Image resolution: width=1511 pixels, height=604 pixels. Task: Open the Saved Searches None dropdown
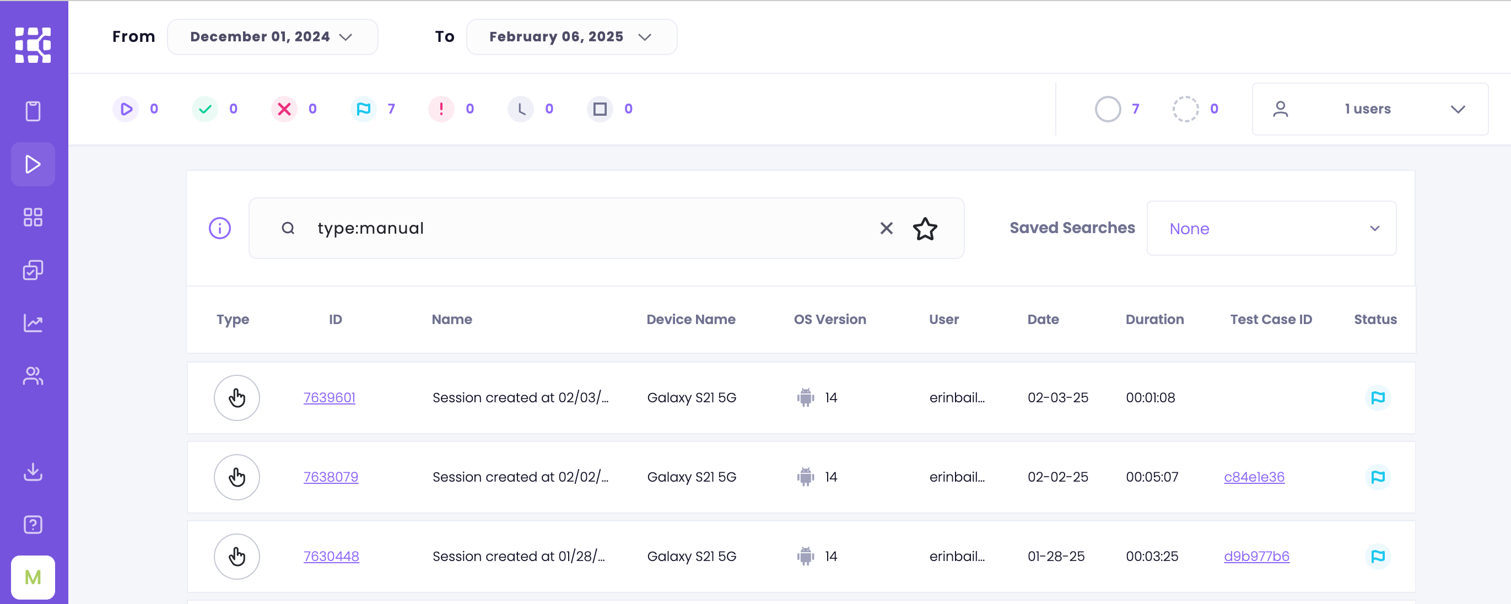1271,228
